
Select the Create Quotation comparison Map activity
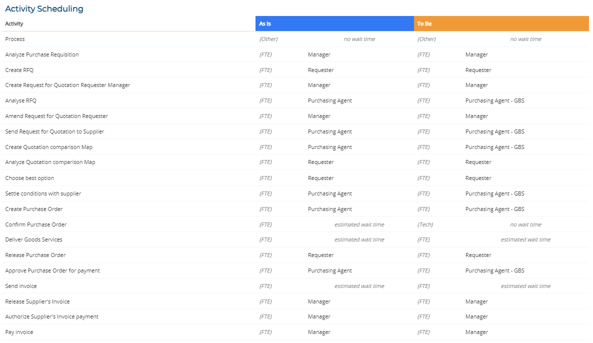[x=49, y=147]
